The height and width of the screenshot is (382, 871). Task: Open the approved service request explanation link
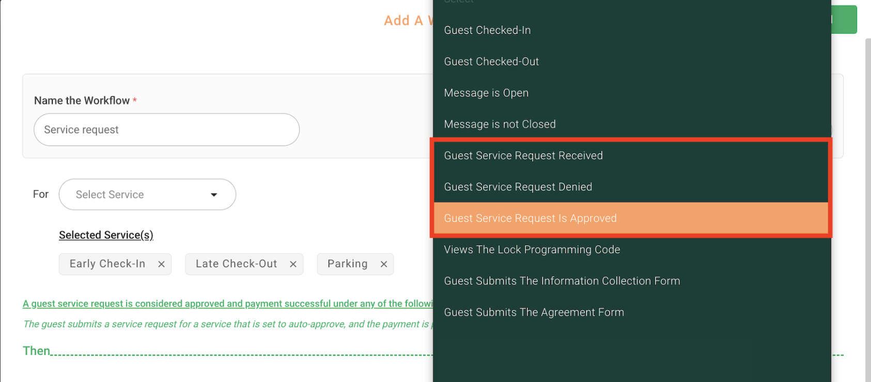[228, 304]
